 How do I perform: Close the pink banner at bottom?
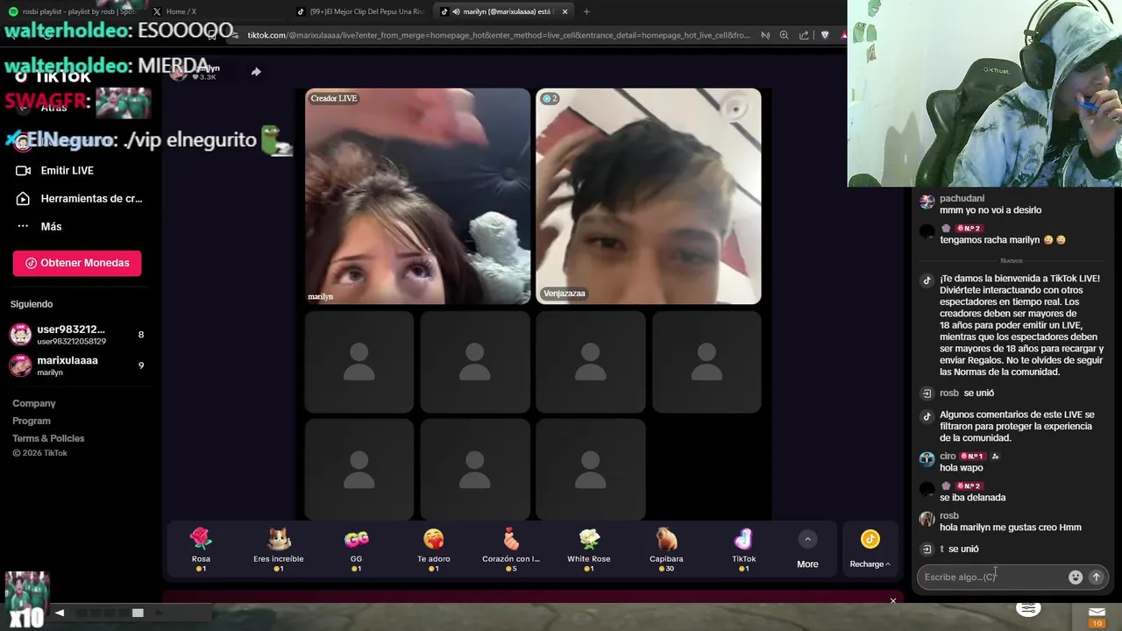(x=893, y=600)
